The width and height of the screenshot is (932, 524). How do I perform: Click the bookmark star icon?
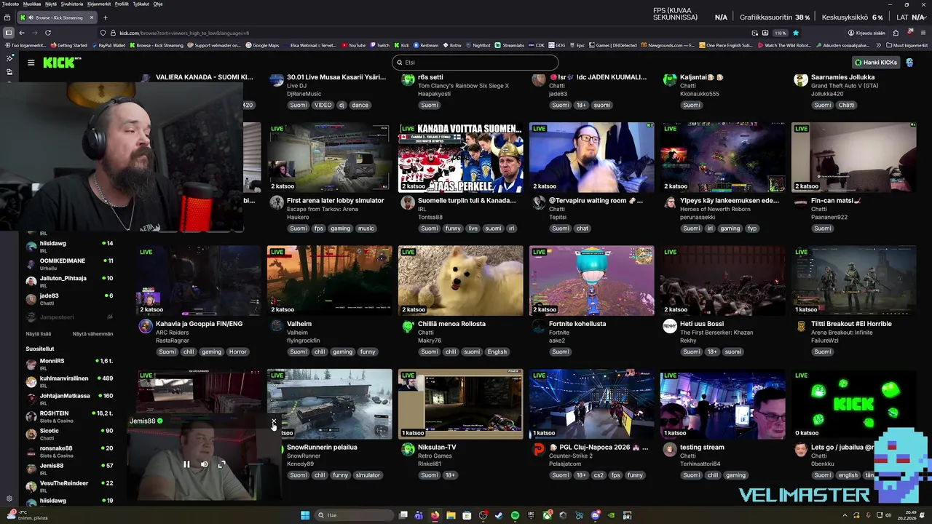(796, 33)
